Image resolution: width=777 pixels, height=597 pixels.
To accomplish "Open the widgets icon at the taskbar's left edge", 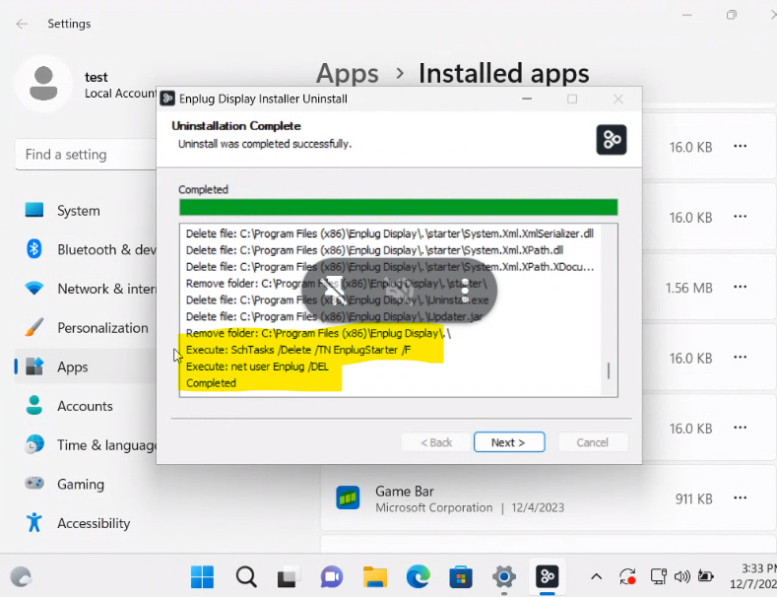I will click(x=21, y=576).
